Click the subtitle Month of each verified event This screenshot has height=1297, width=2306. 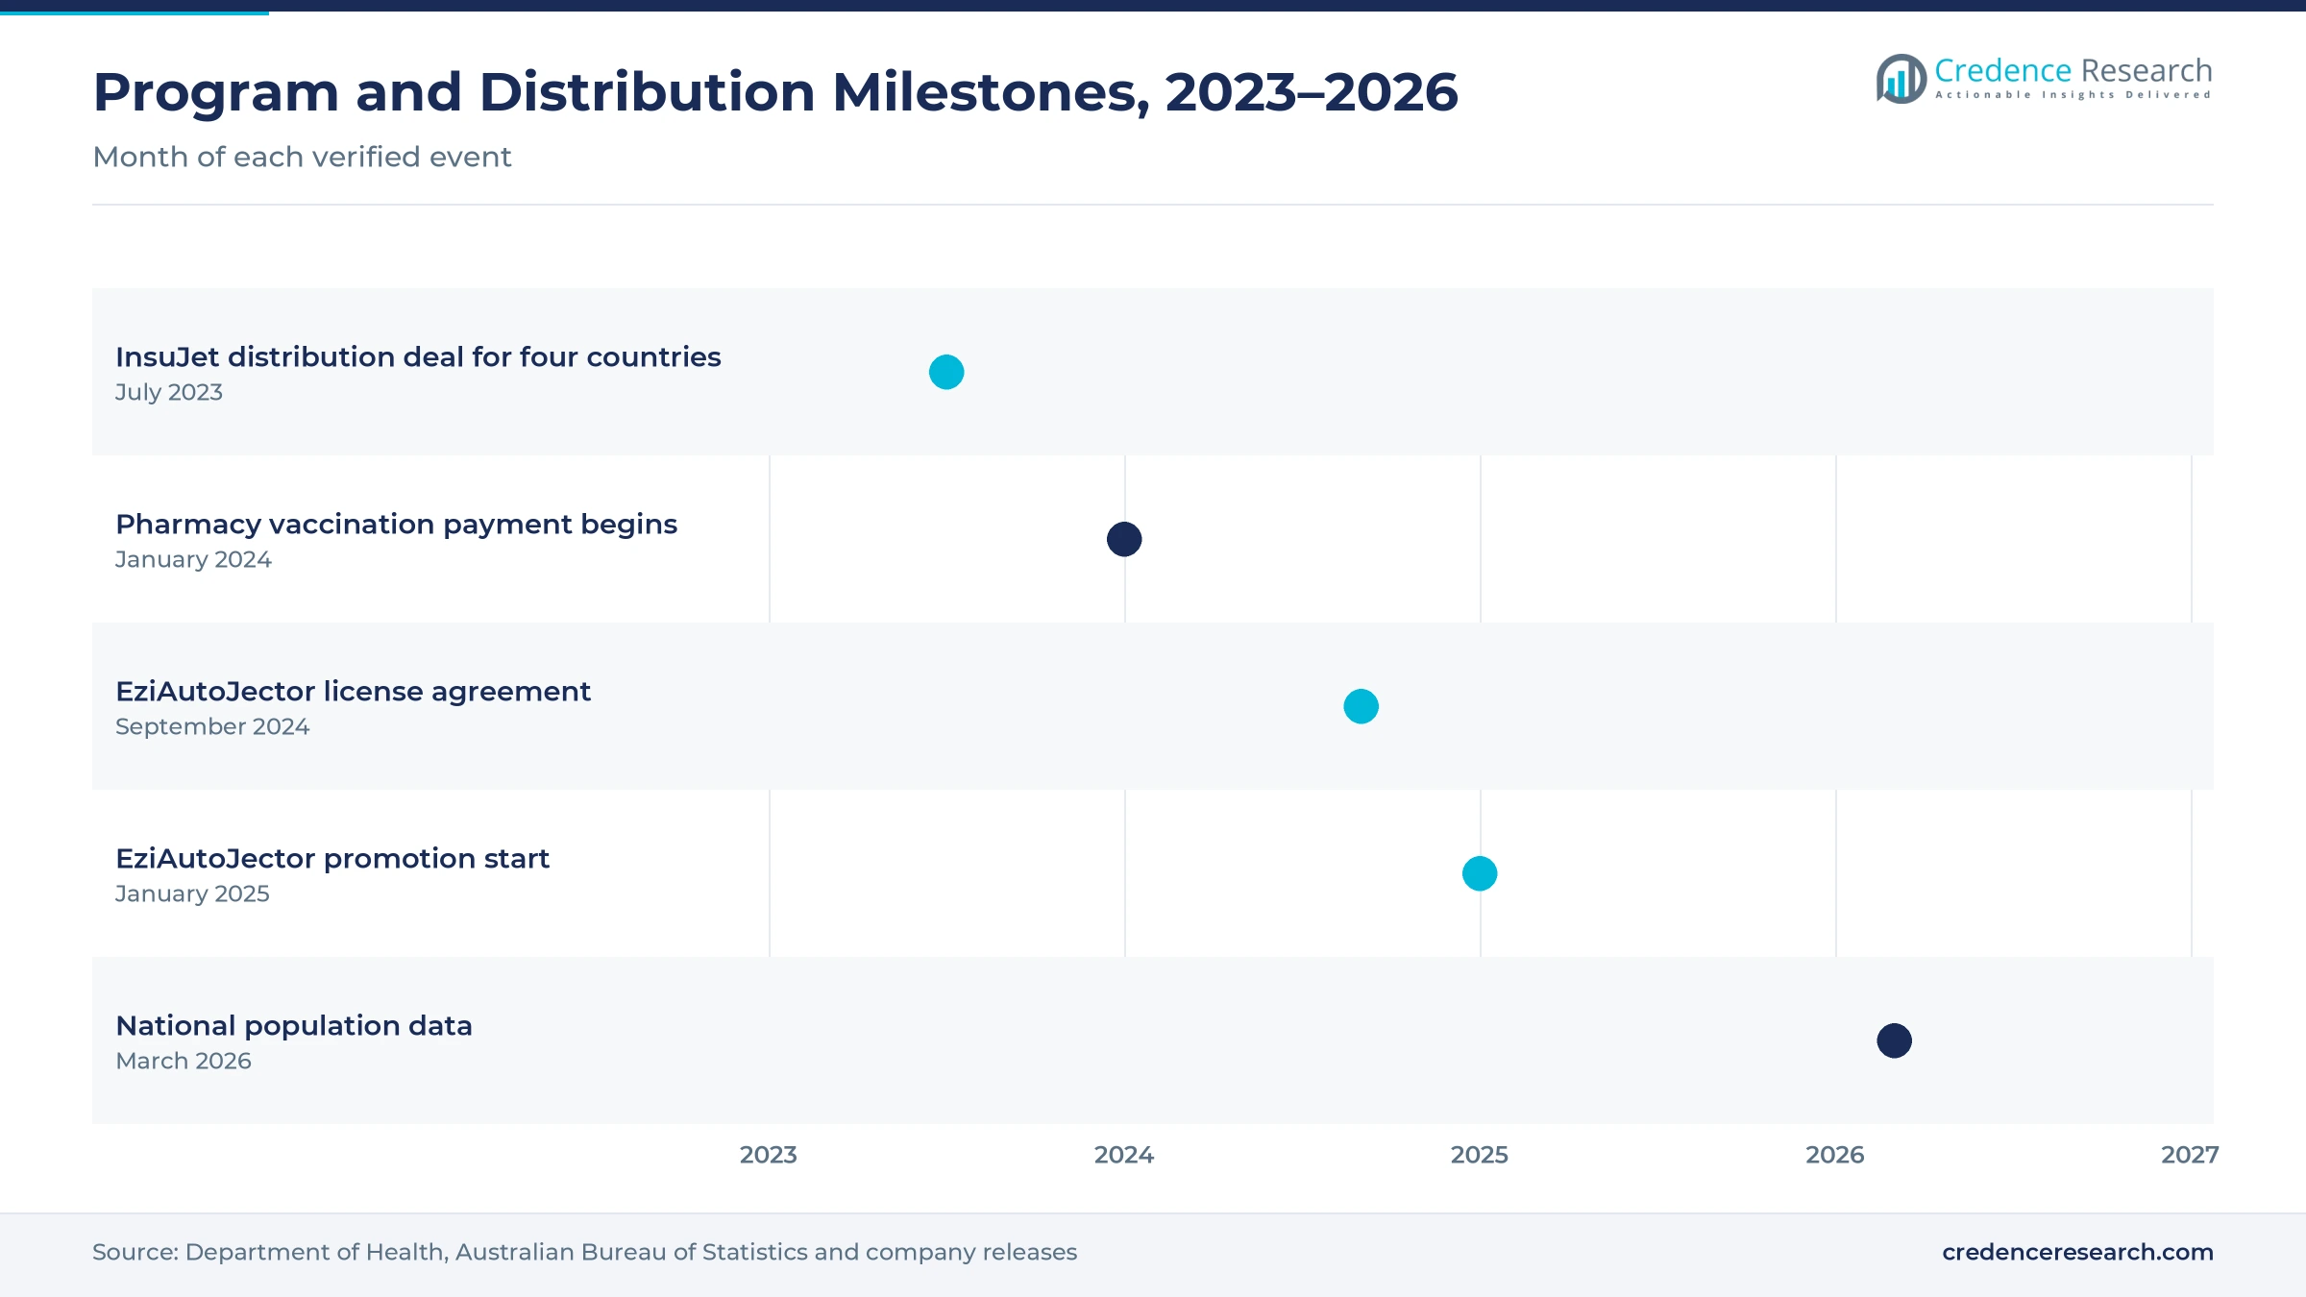[x=302, y=157]
